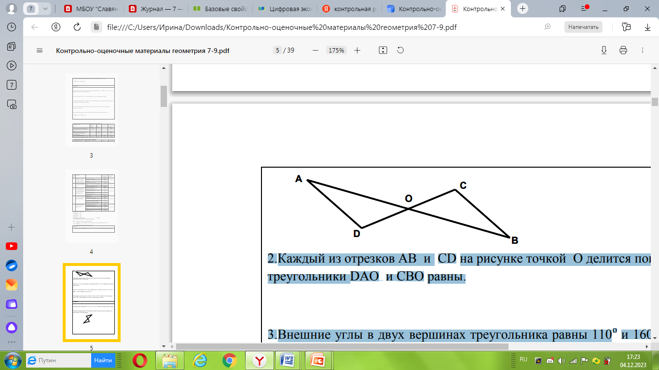Open the browser profile avatar
Screen dimensions: 659x370
12,9
